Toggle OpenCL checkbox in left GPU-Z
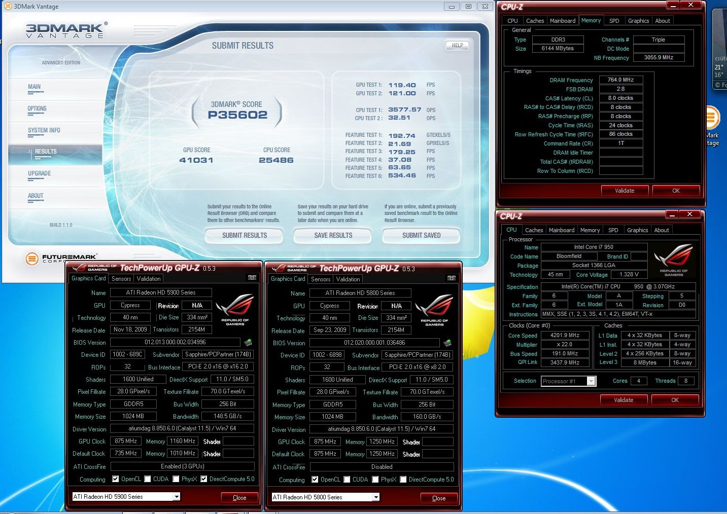727x514 pixels. 116,479
